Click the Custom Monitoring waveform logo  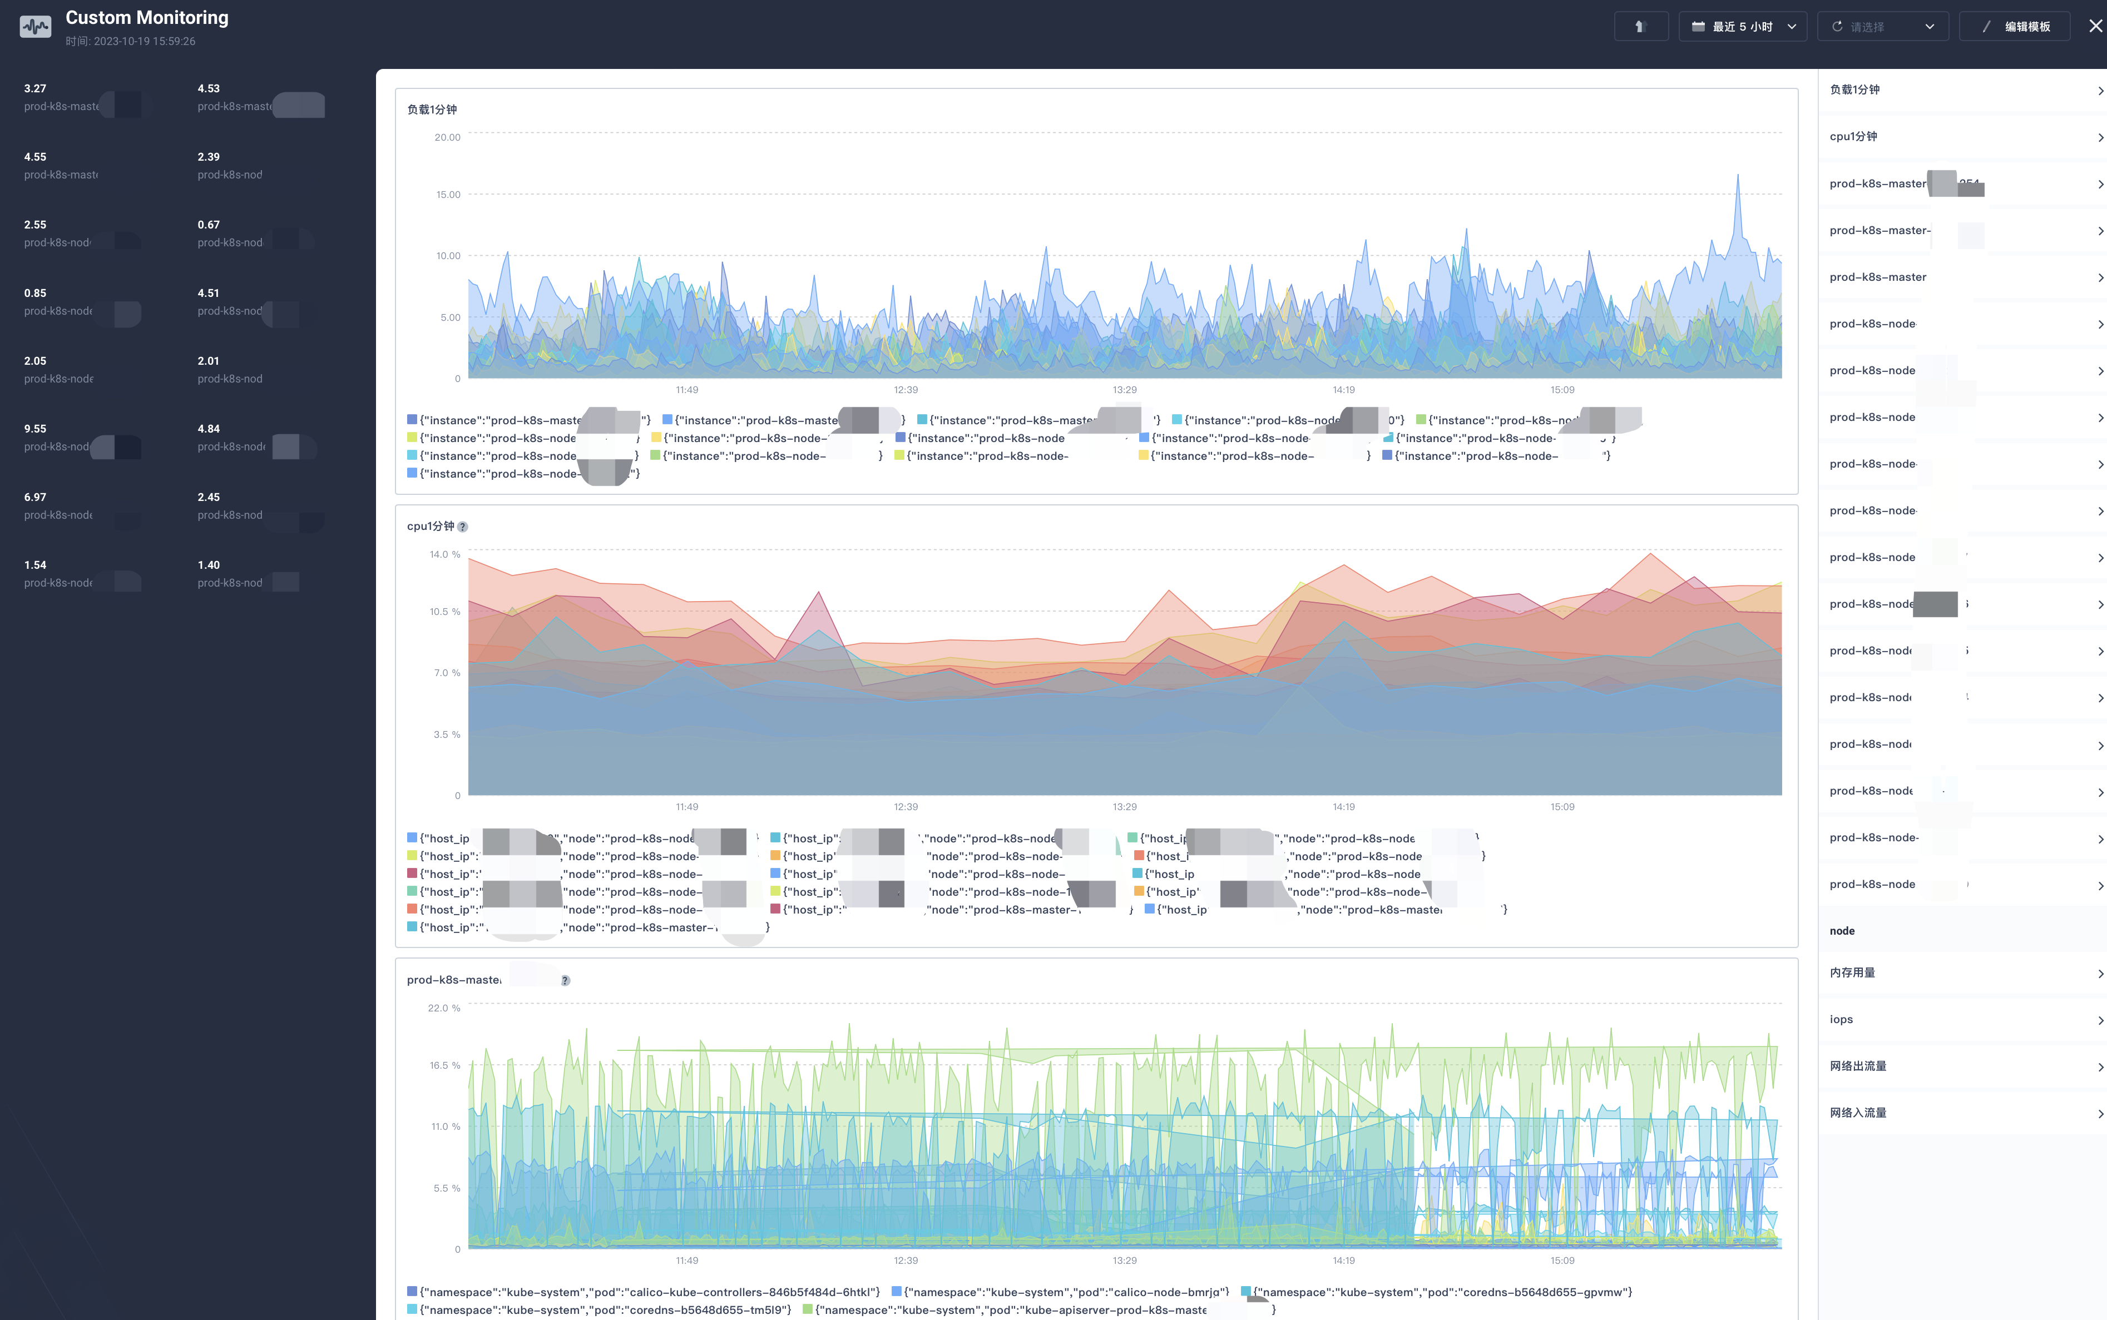click(36, 27)
